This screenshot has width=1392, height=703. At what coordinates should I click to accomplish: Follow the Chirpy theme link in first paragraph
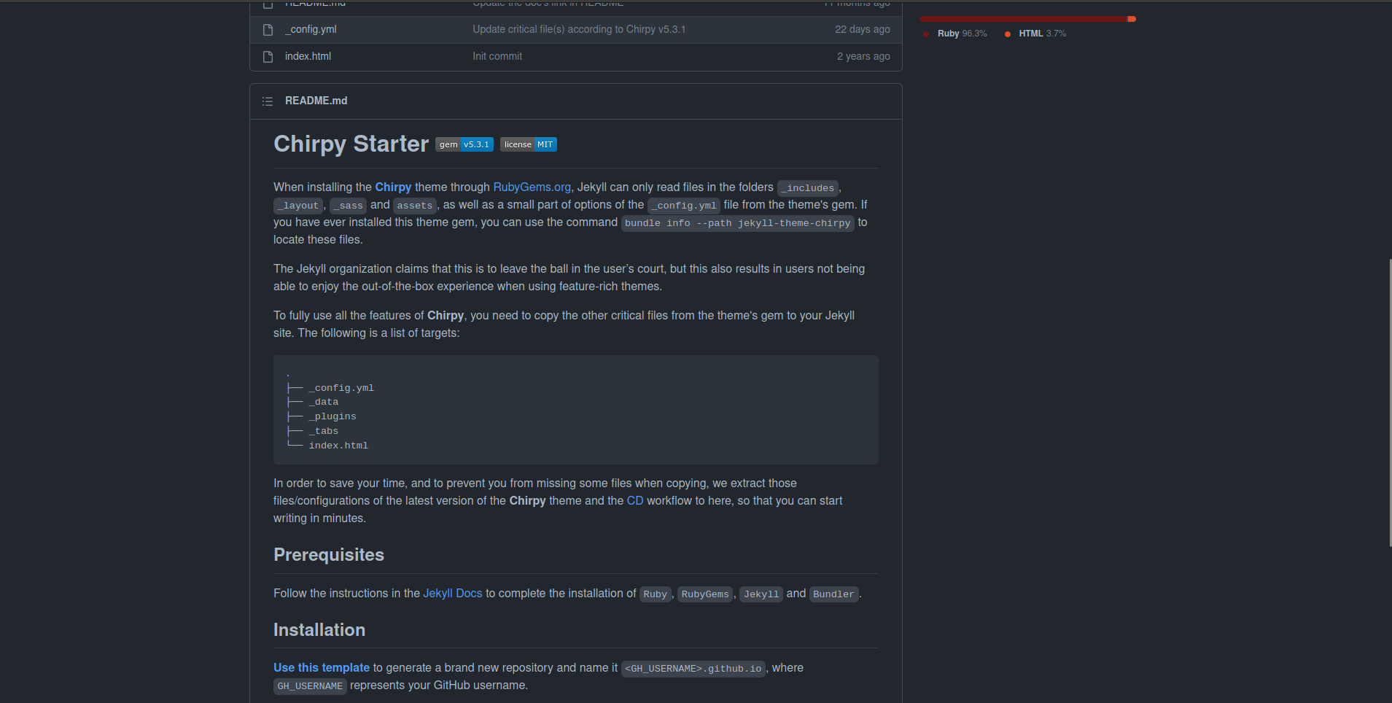(x=393, y=187)
